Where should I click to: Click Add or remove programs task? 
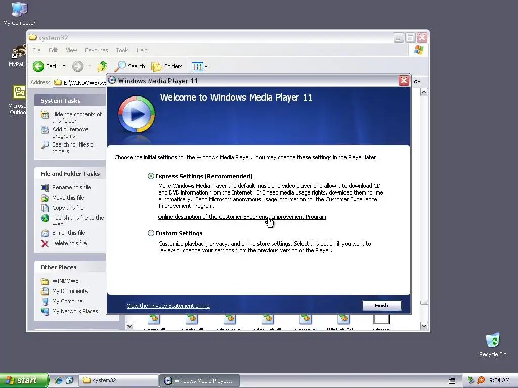[70, 133]
